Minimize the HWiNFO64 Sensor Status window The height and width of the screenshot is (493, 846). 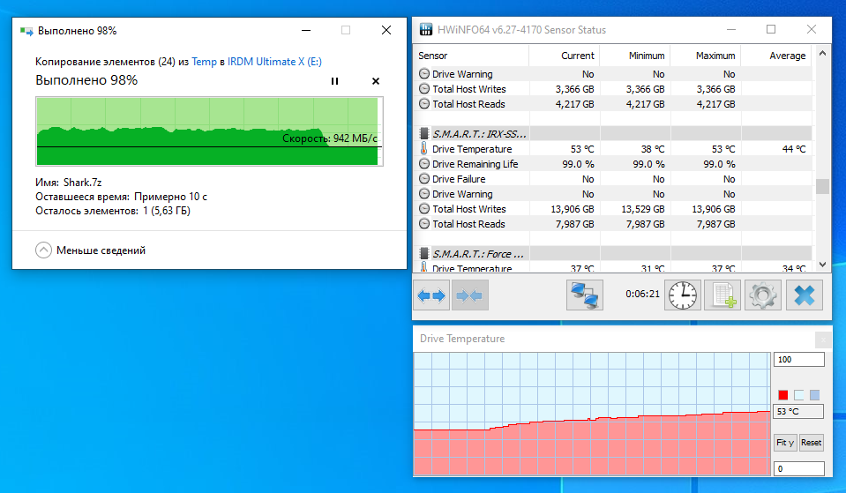[x=731, y=30]
